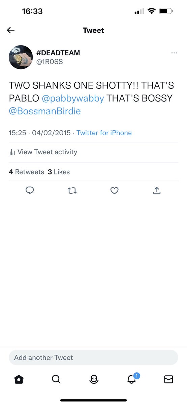Open the three-dot tweet options menu
The image size is (187, 405).
[174, 53]
